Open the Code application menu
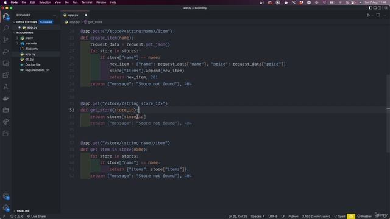The width and height of the screenshot is (390, 219). coord(14,2)
